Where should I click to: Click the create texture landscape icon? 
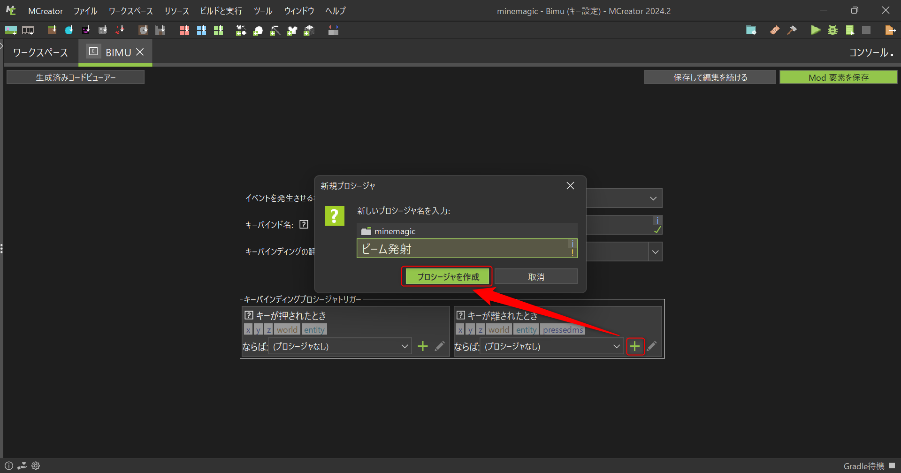[x=11, y=31]
